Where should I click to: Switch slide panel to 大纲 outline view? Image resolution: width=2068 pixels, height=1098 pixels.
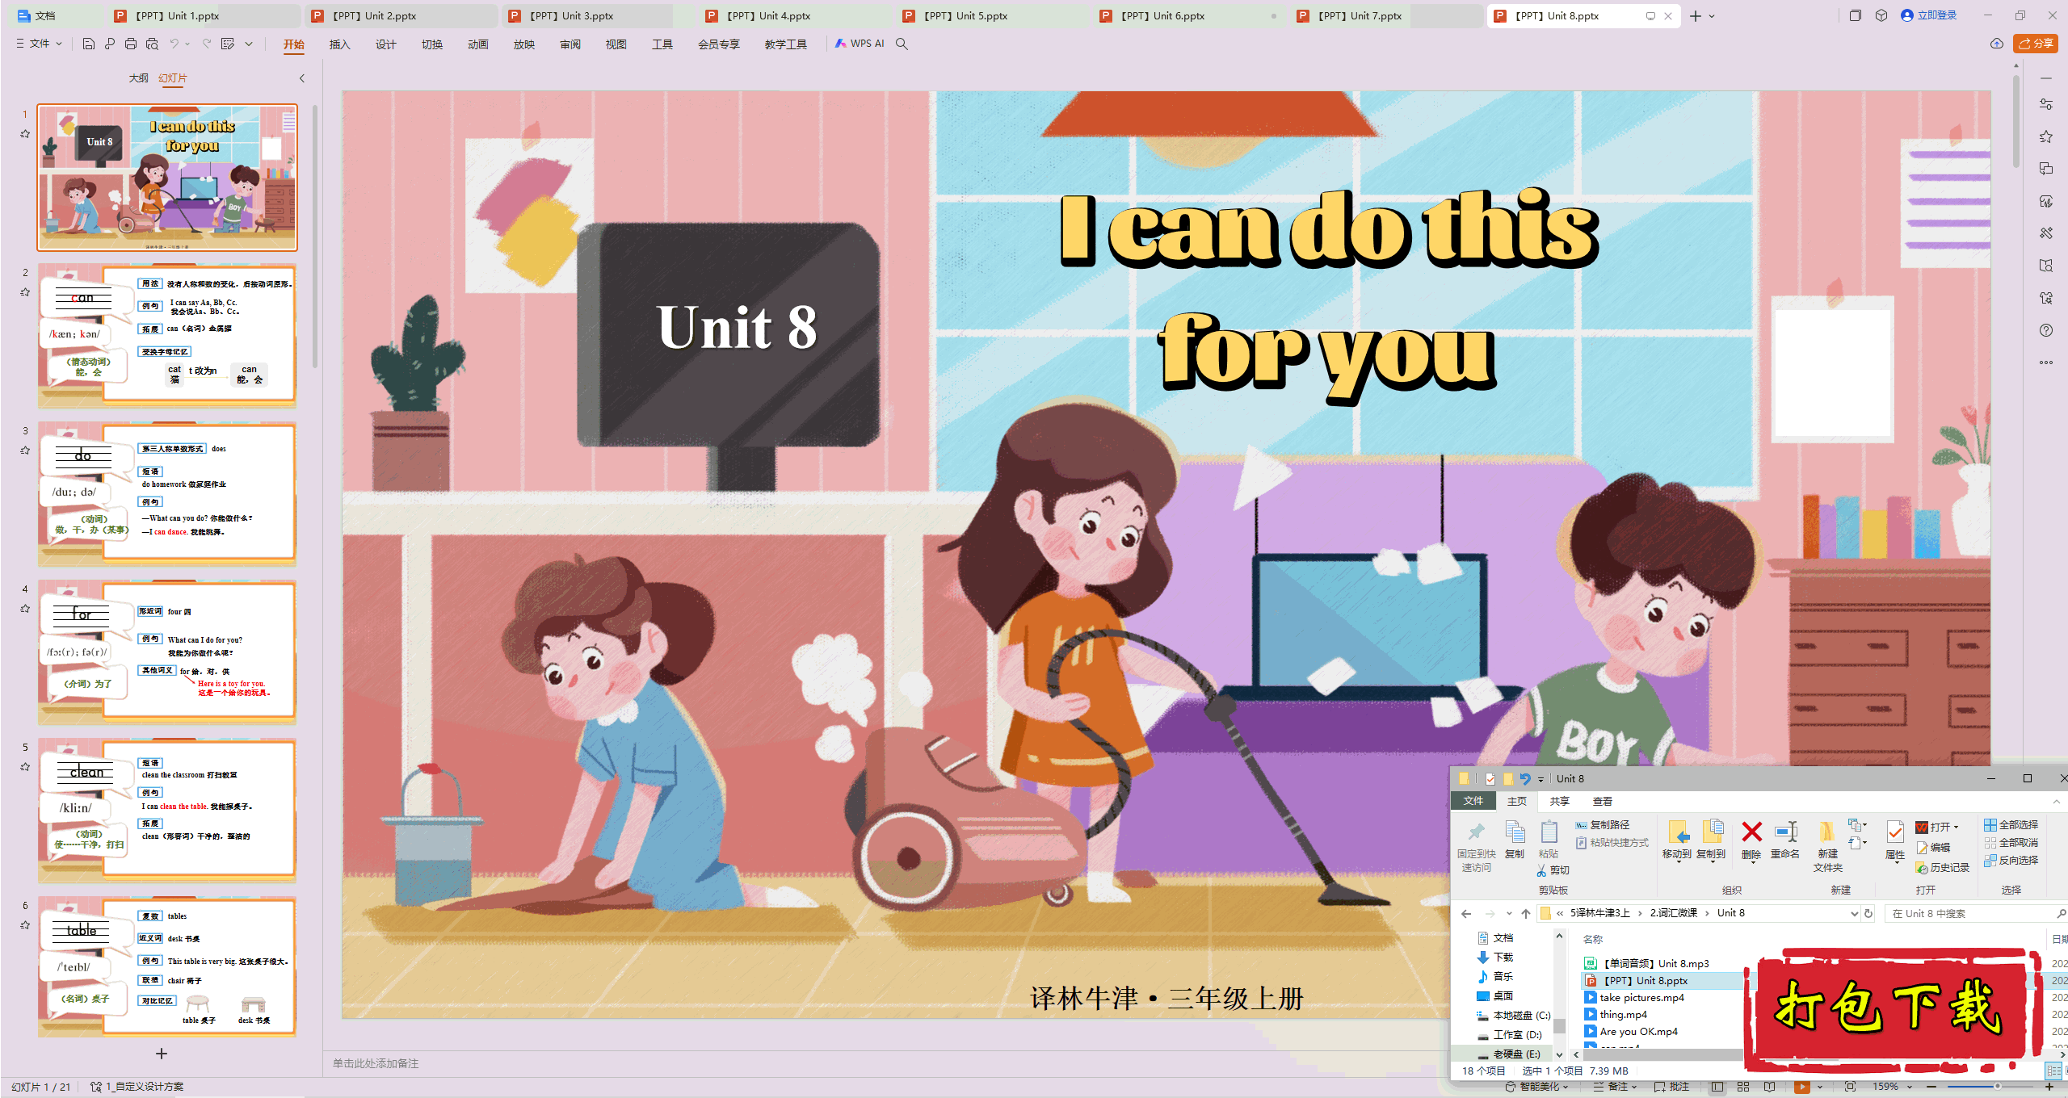138,78
